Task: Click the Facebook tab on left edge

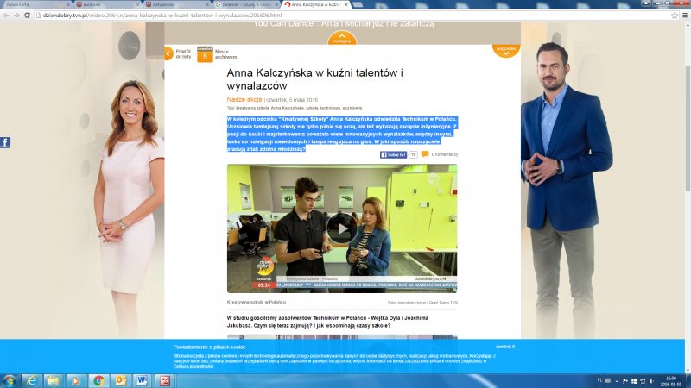Action: click(5, 142)
